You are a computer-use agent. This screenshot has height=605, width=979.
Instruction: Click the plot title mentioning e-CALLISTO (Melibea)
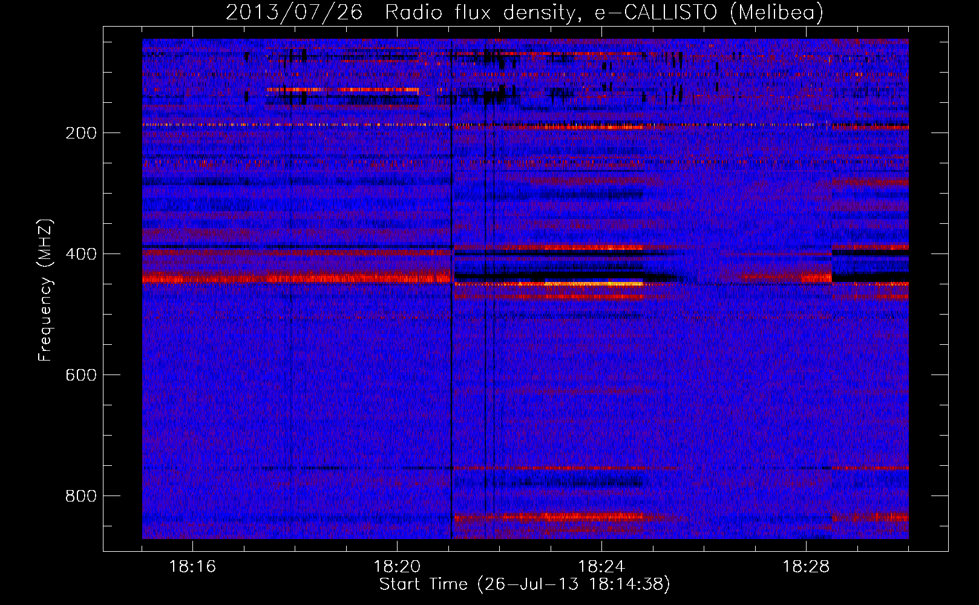click(x=525, y=12)
